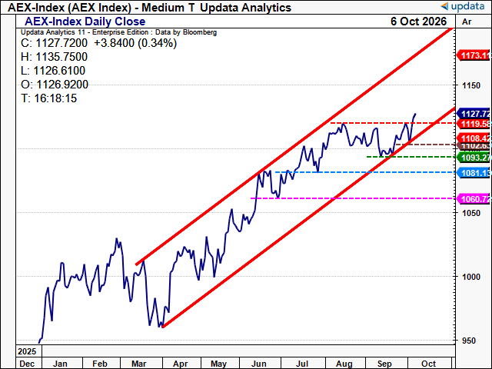Click the Jul month label
Viewport: 492px width, 369px height.
[x=302, y=364]
